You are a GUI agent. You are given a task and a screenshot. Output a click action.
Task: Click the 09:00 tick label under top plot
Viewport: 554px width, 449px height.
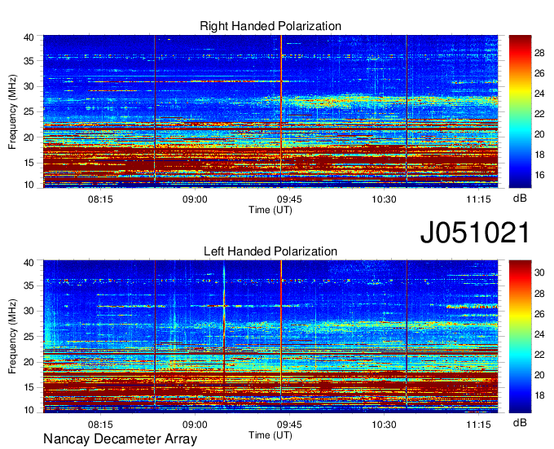195,199
